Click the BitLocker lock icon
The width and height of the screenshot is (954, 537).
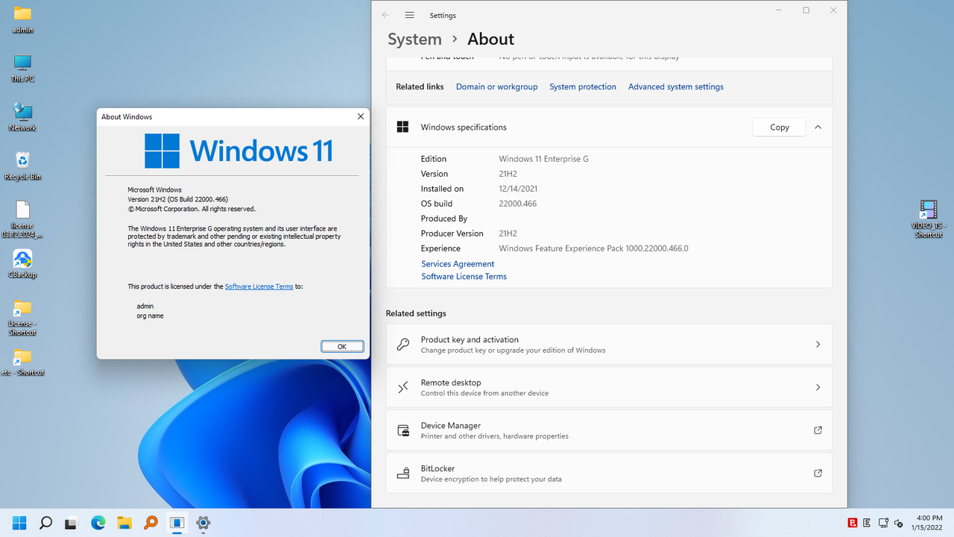pos(403,473)
